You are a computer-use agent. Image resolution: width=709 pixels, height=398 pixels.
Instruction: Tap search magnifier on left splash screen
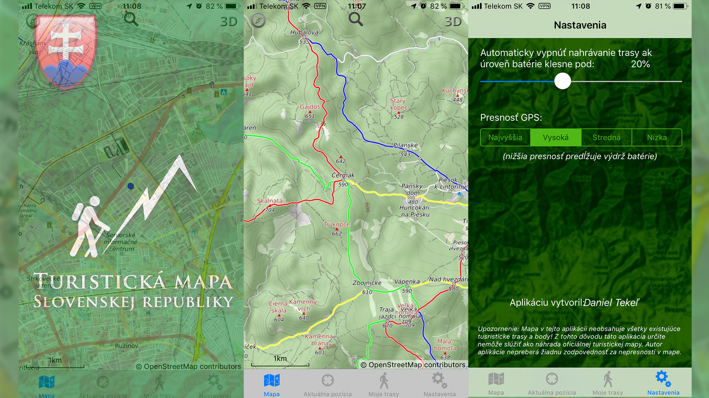pyautogui.click(x=131, y=19)
